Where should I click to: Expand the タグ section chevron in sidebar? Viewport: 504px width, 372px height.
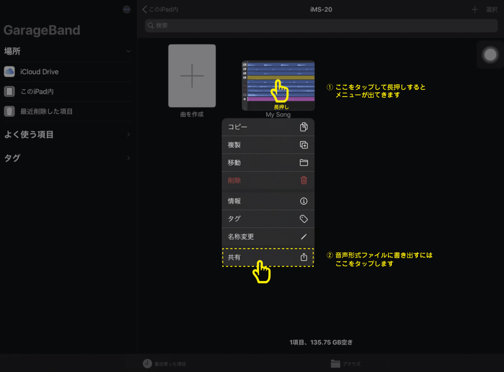128,158
